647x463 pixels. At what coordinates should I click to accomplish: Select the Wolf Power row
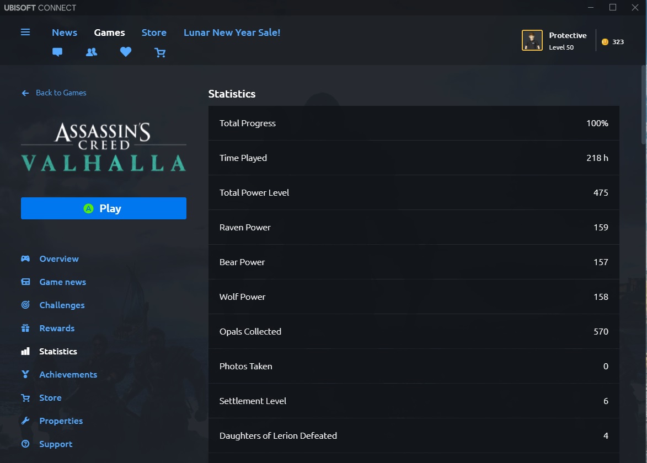point(414,297)
